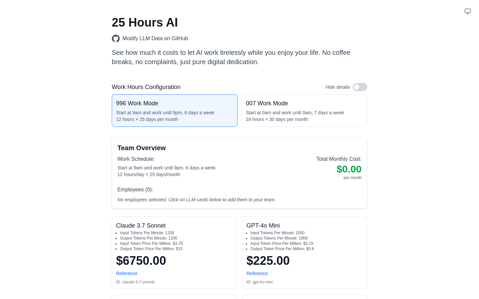Screen dimensions: 479x299
Task: Click the ID: gpt-4o-mini text
Action: click(x=259, y=282)
